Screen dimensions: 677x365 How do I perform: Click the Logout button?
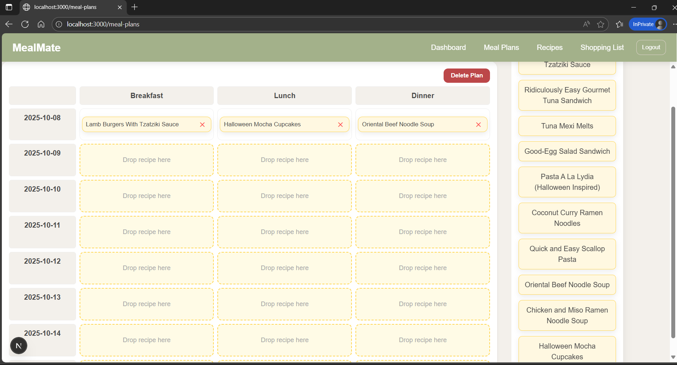pos(651,47)
